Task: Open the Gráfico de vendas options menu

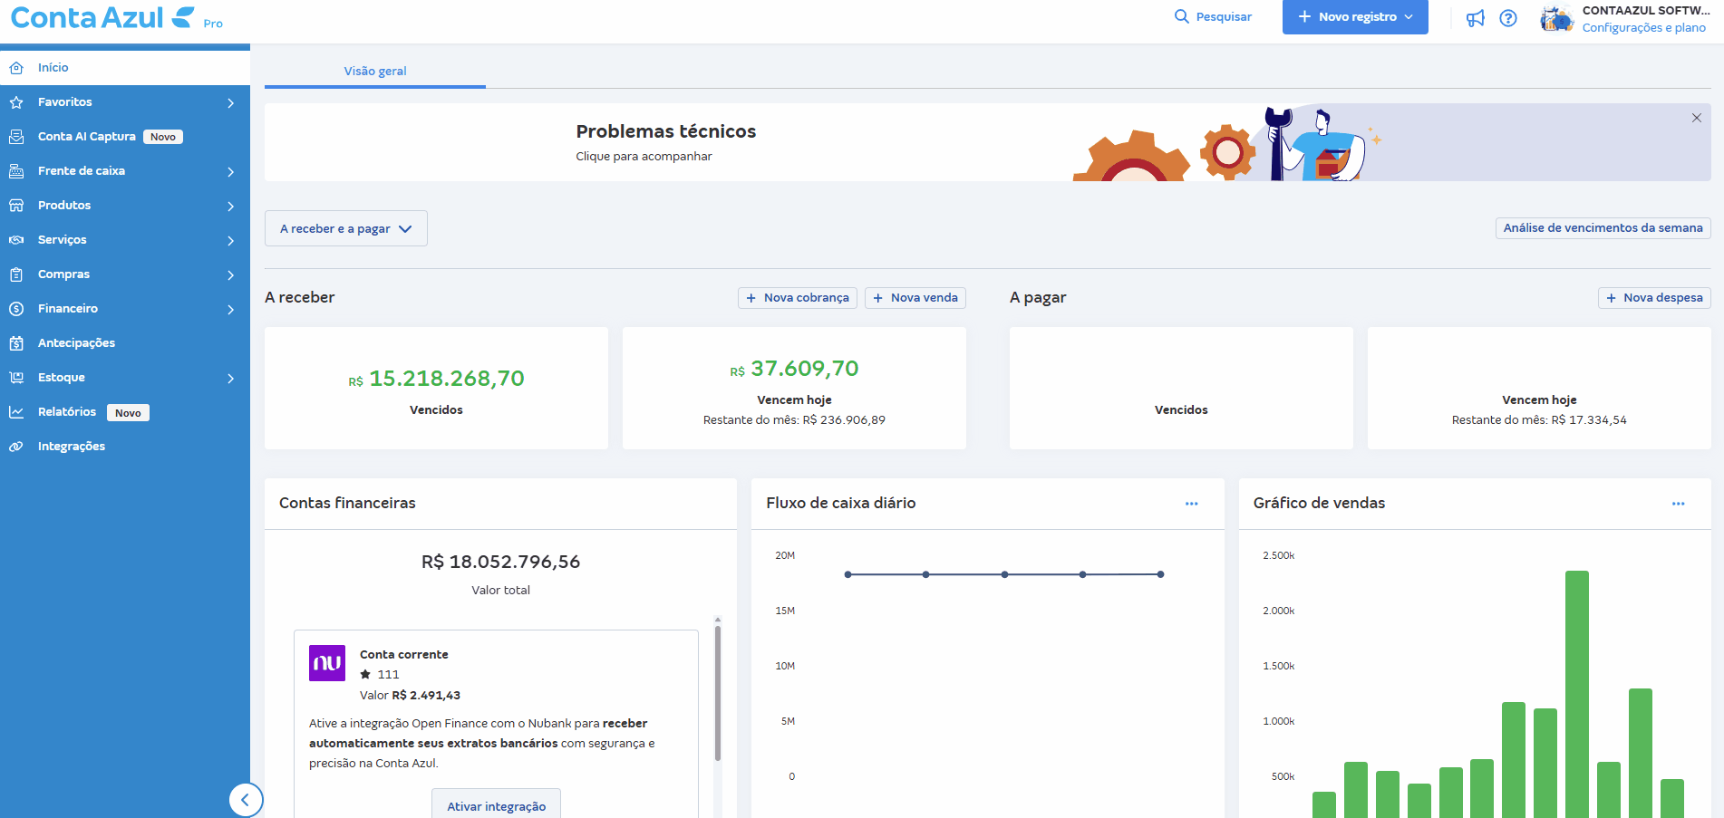Action: [1678, 504]
